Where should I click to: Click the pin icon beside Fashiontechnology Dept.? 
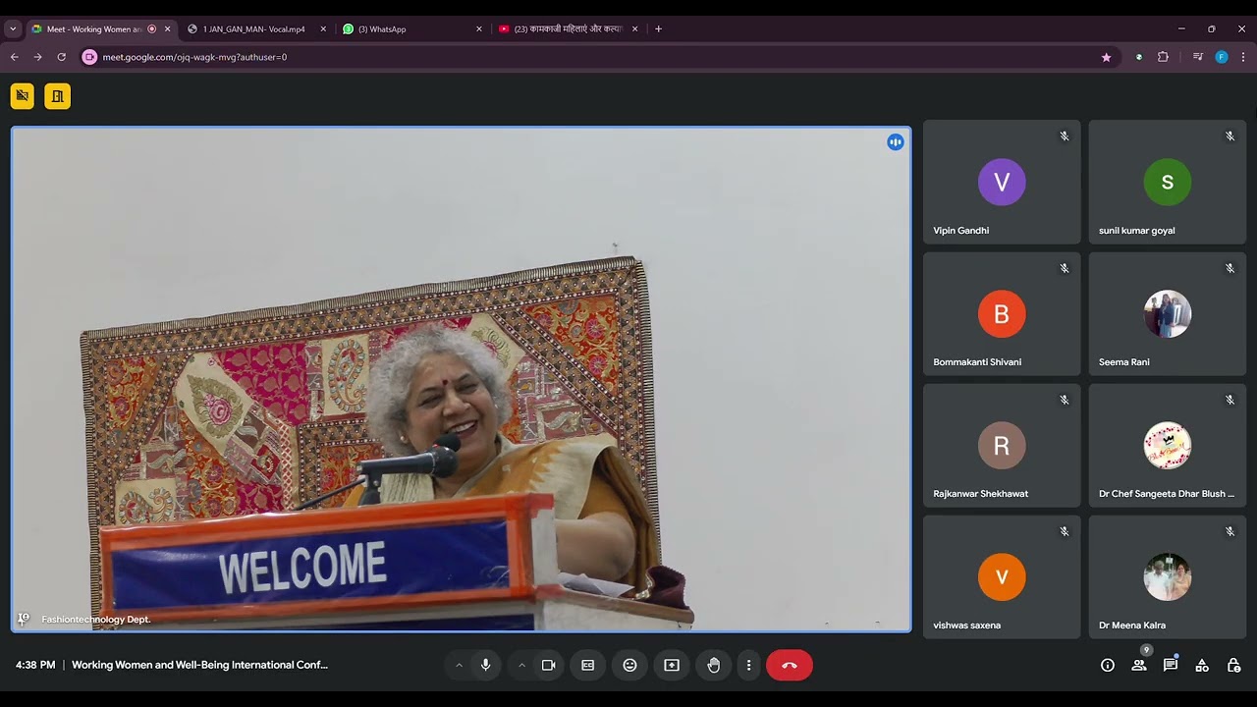(x=24, y=620)
